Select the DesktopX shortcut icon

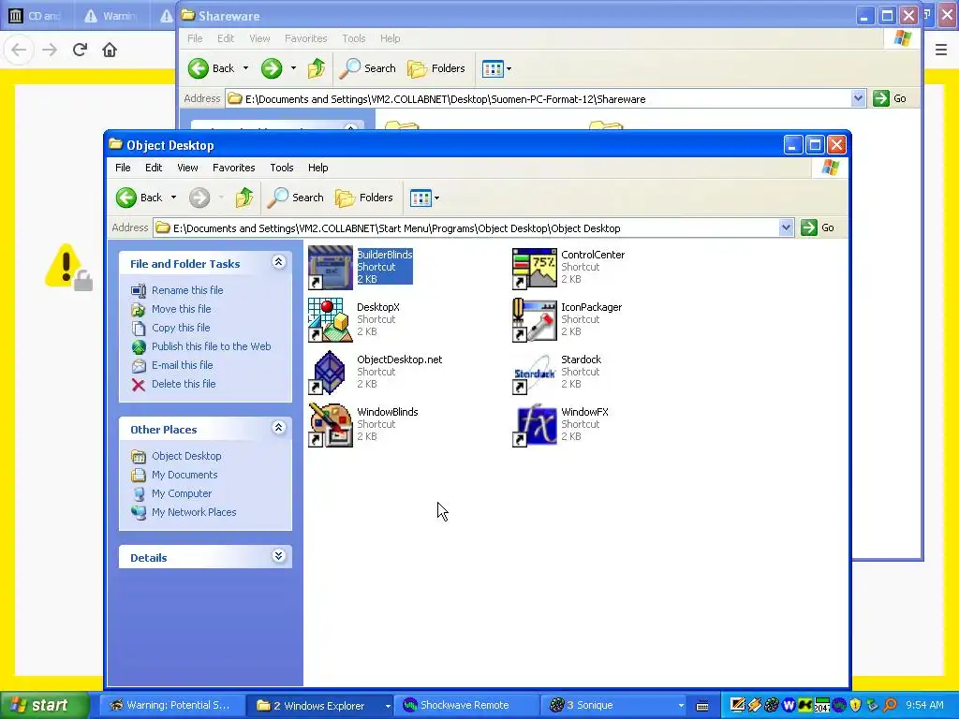pos(331,320)
